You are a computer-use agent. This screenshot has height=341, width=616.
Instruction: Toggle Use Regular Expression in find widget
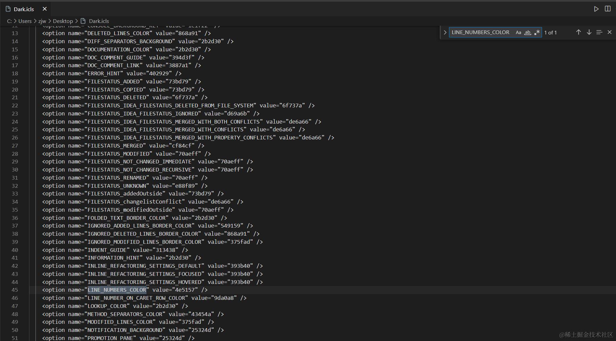537,32
